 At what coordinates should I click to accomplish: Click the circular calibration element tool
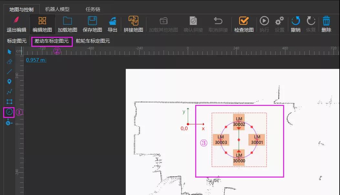pyautogui.click(x=9, y=112)
